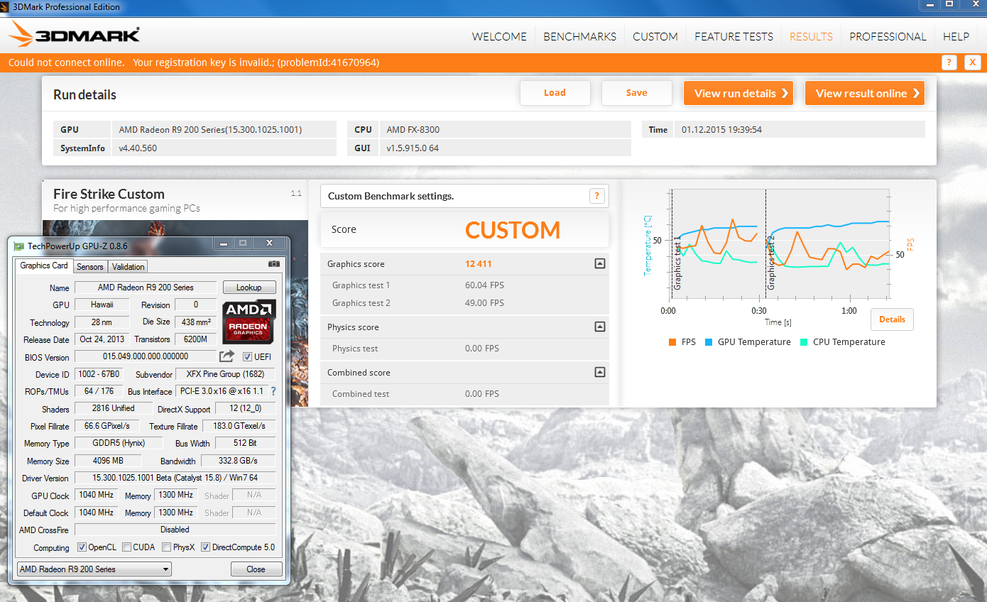The width and height of the screenshot is (987, 602).
Task: Click the Run details GPU value AMD Radeon R9 200 Series
Action: point(210,130)
